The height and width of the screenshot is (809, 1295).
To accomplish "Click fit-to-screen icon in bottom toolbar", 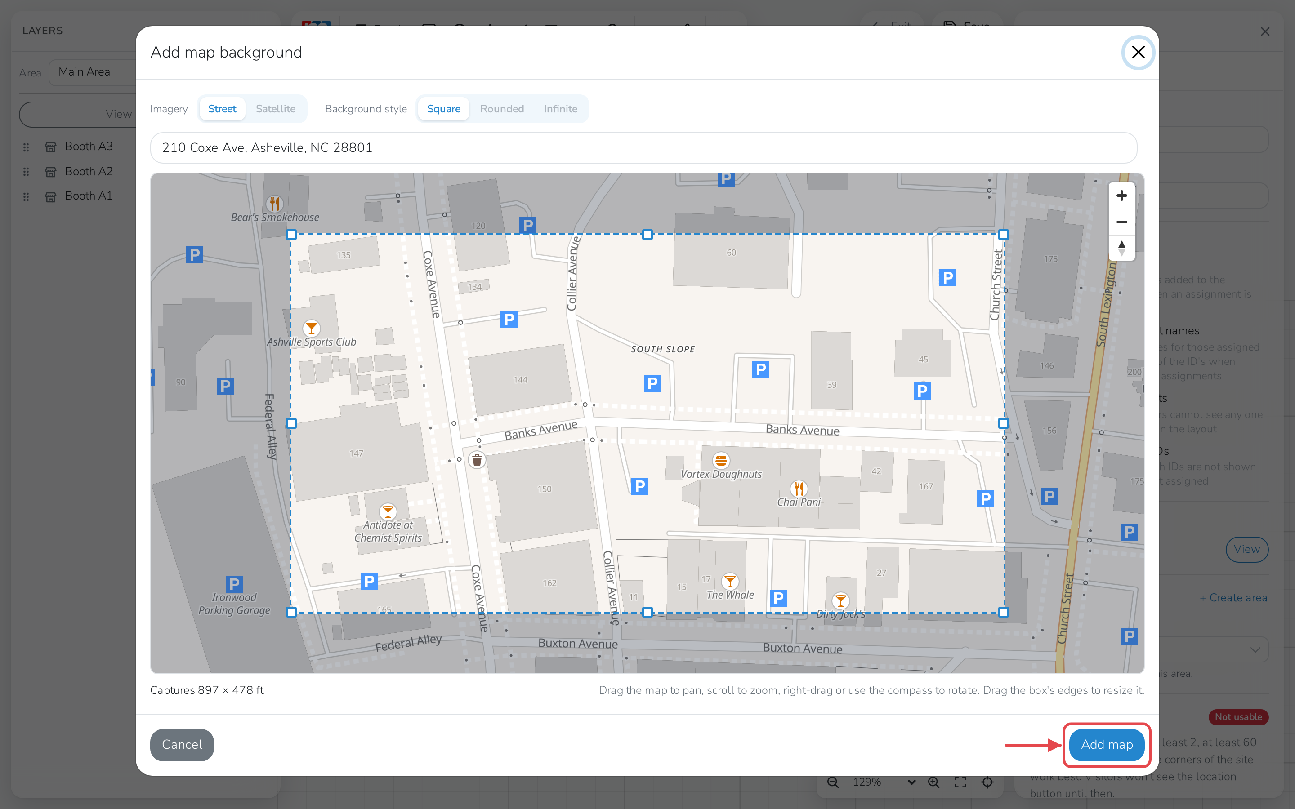I will tap(960, 782).
